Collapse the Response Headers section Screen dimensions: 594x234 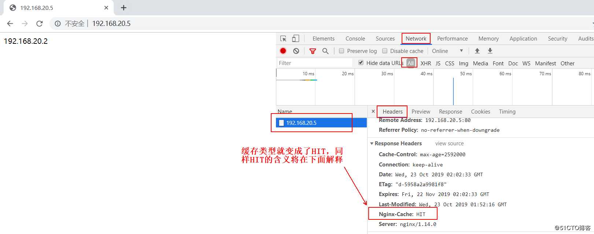pyautogui.click(x=372, y=143)
